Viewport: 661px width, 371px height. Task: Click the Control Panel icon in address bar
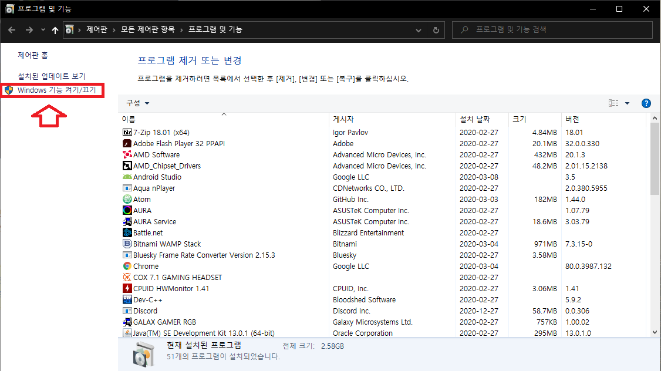coord(69,29)
